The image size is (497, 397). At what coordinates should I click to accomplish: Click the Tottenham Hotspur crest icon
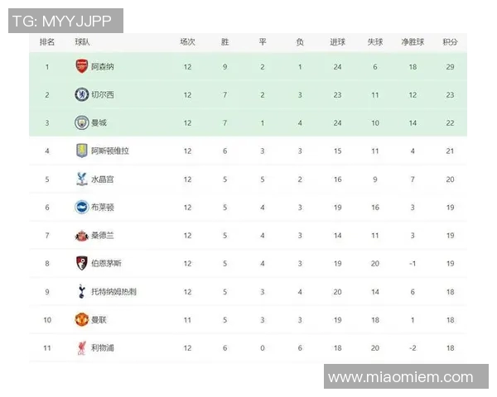tap(81, 291)
